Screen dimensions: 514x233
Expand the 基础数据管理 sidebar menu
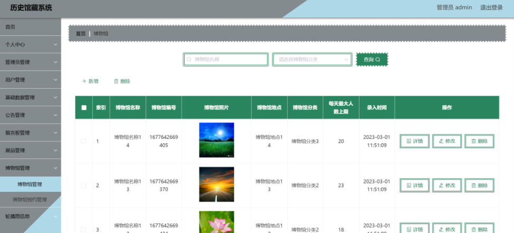point(31,97)
